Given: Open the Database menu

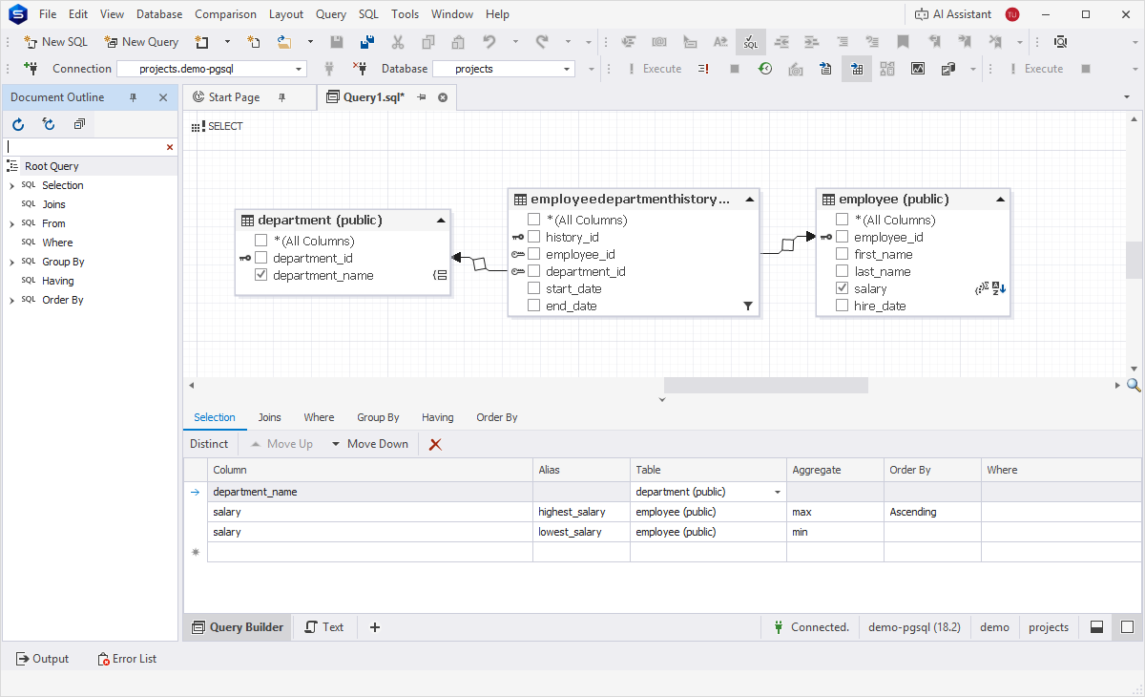Looking at the screenshot, I should (x=159, y=14).
